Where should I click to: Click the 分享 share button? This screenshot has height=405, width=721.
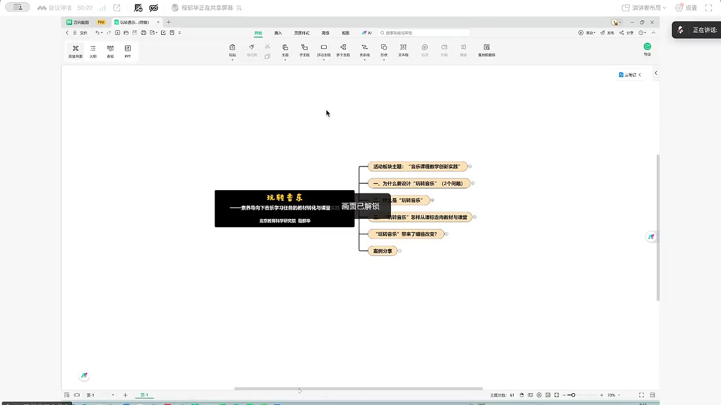point(626,33)
